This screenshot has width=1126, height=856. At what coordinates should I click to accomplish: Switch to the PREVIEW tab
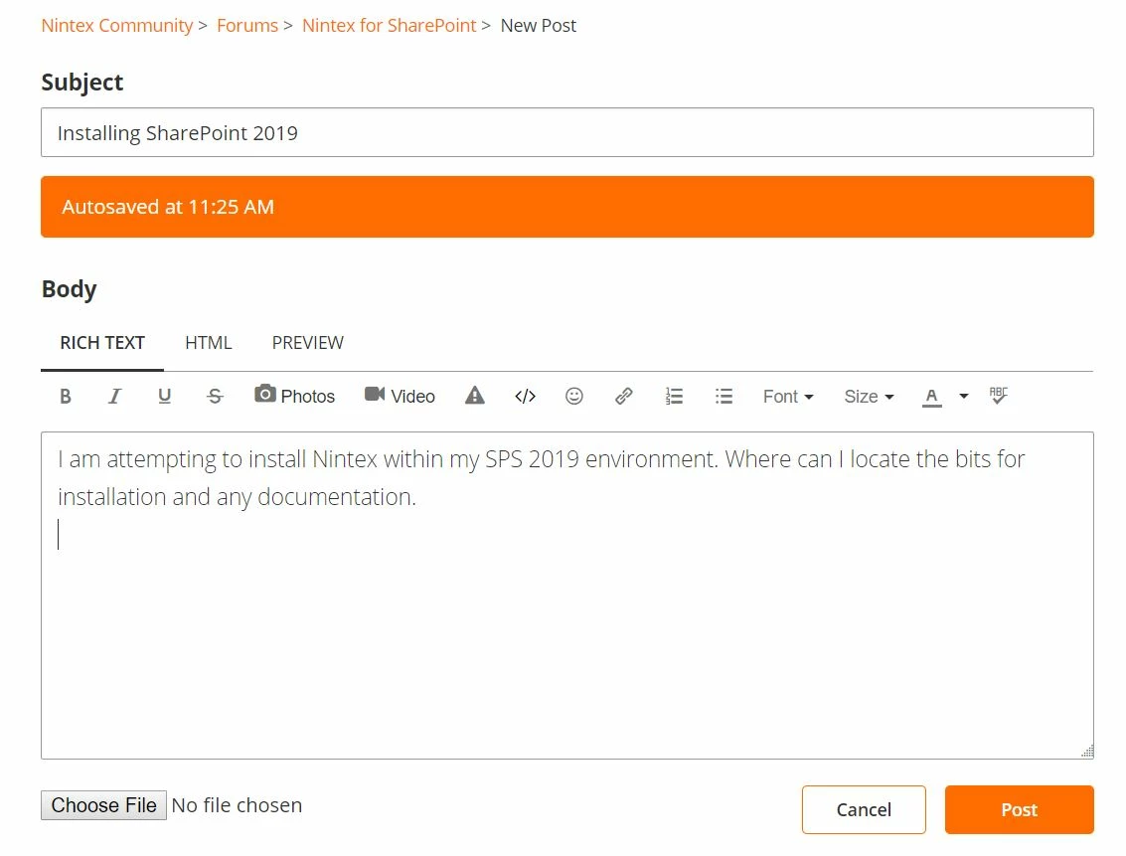pyautogui.click(x=307, y=343)
